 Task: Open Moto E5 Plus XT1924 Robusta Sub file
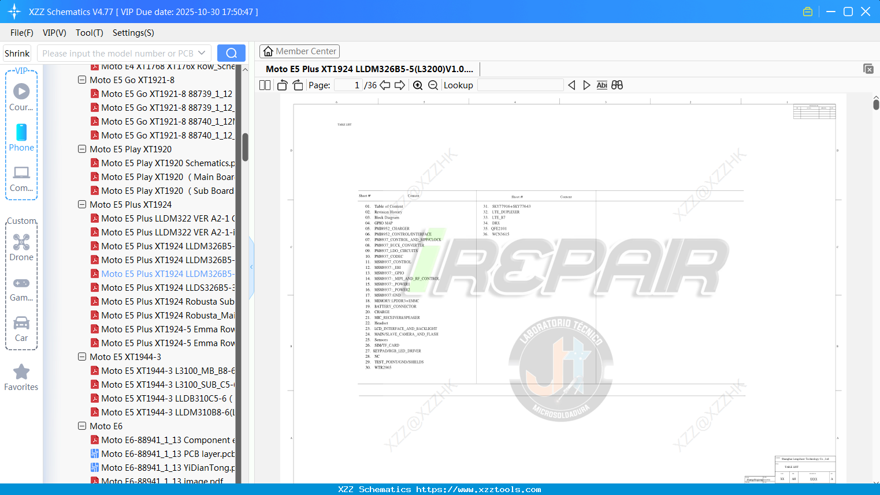[x=163, y=302]
